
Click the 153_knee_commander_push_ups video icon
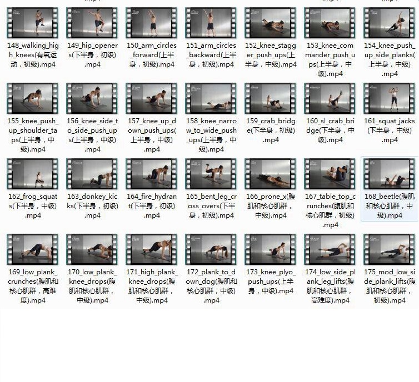[330, 23]
